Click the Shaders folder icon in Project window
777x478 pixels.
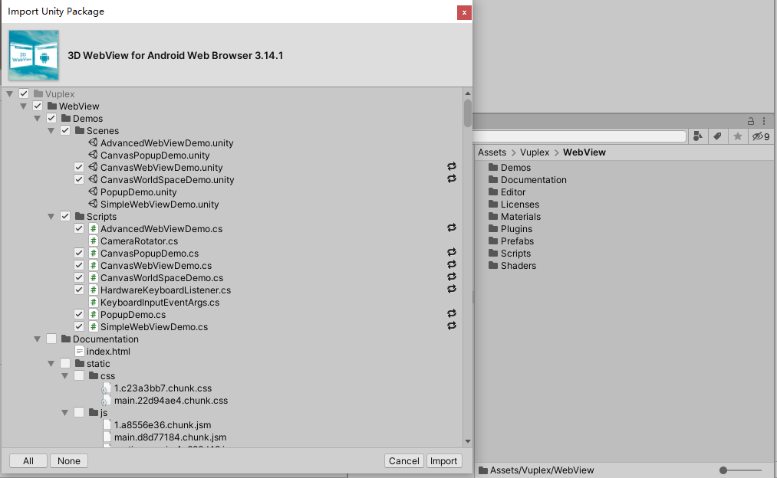pyautogui.click(x=493, y=265)
